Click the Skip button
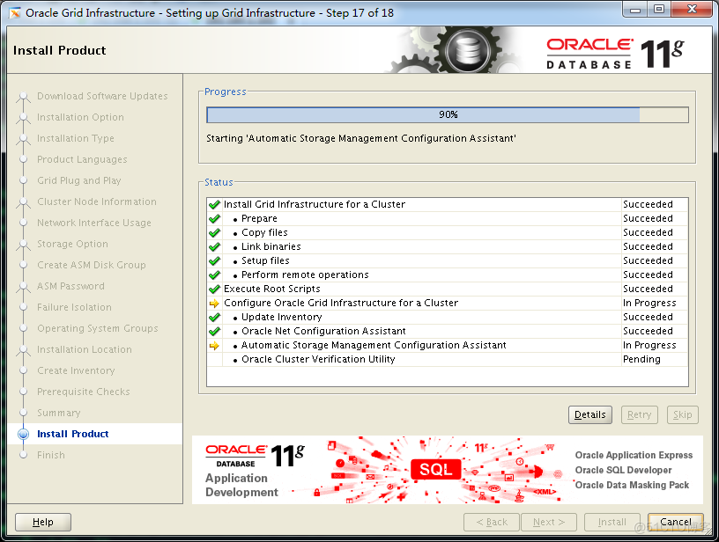 (682, 414)
